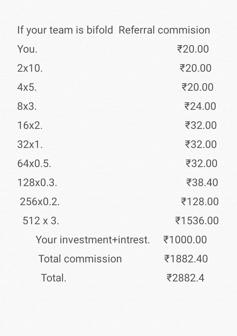
Task: Select the 'You.' row label
Action: click(27, 49)
